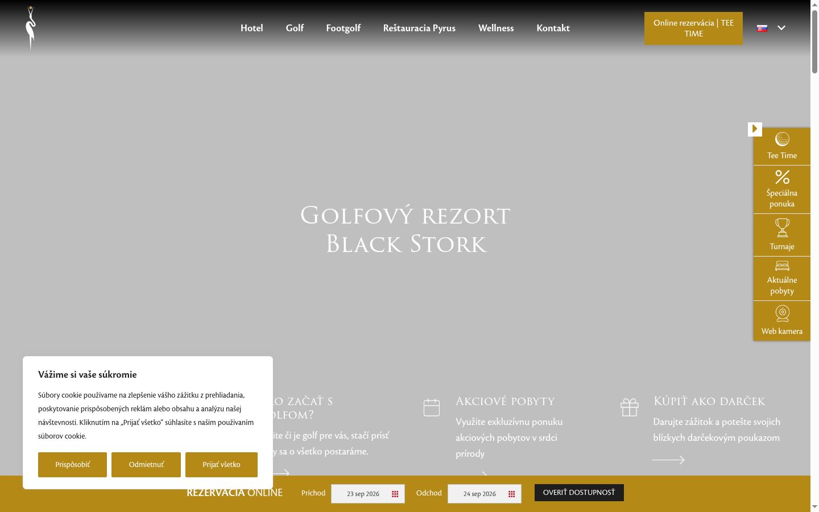Click Online rezervácia | TEE TIME button
Image resolution: width=819 pixels, height=512 pixels.
pyautogui.click(x=693, y=28)
